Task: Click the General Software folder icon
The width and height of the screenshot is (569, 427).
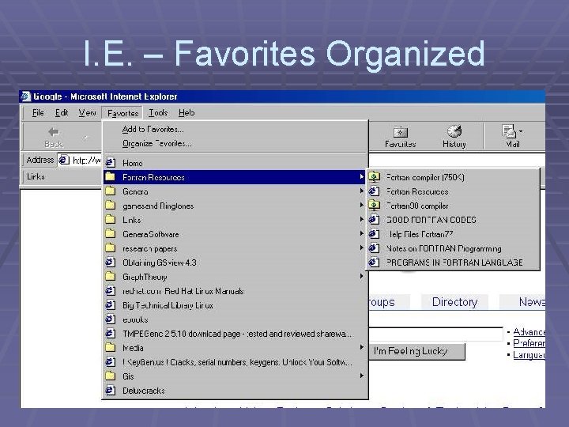Action: point(111,233)
